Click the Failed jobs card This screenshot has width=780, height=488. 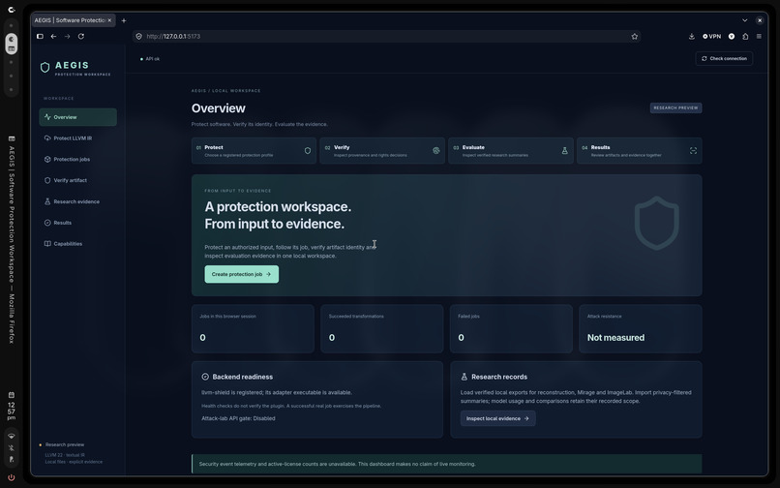point(511,328)
